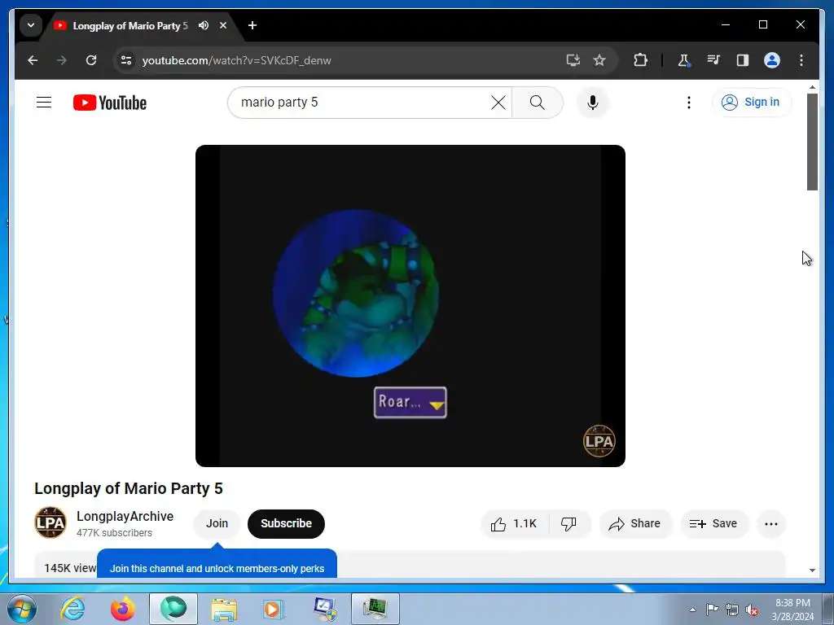The height and width of the screenshot is (625, 834).
Task: Mute the tab via speaker icon
Action: click(x=204, y=25)
